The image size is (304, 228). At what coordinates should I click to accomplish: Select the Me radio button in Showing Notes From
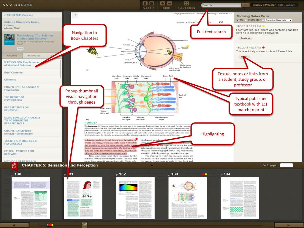coord(237,20)
